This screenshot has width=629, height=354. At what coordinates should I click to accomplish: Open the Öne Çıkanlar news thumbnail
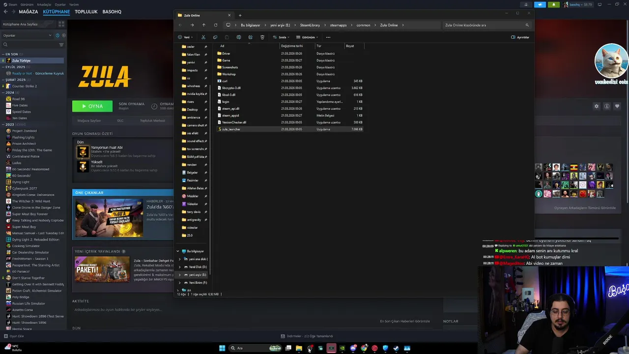point(109,217)
